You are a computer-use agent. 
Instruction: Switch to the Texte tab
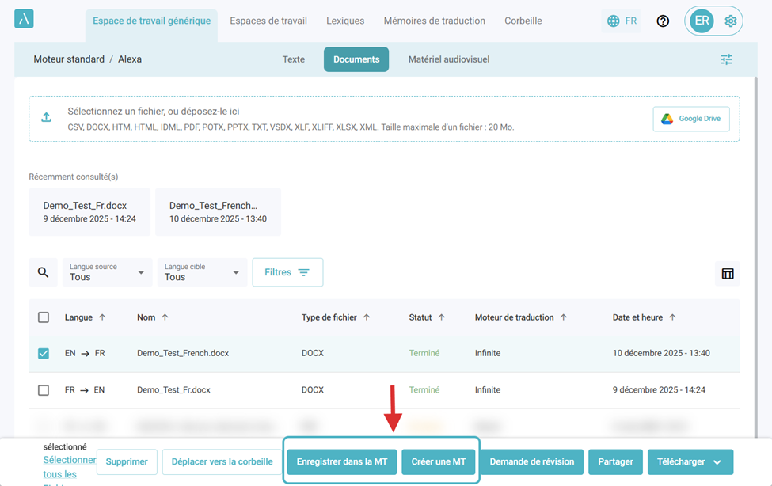click(293, 59)
